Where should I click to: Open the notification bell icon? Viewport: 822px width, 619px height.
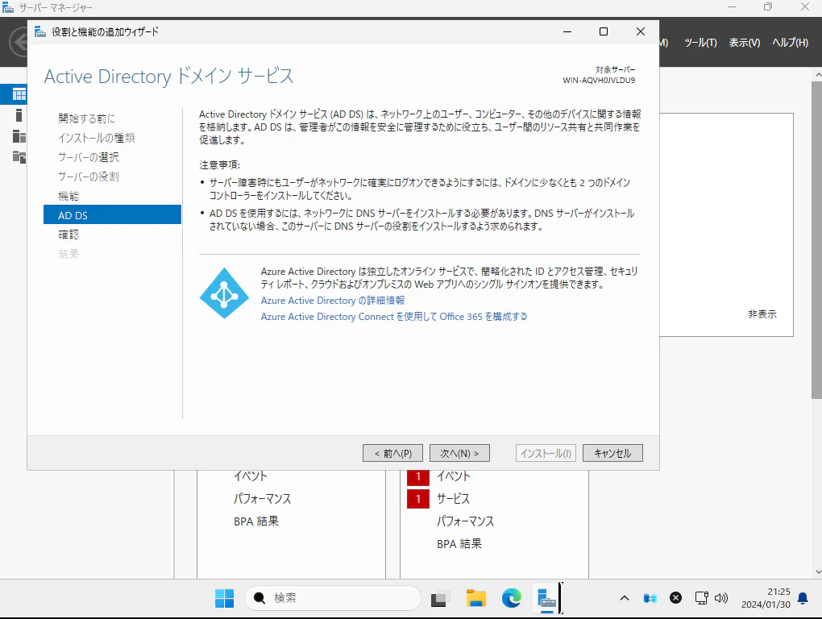(803, 598)
